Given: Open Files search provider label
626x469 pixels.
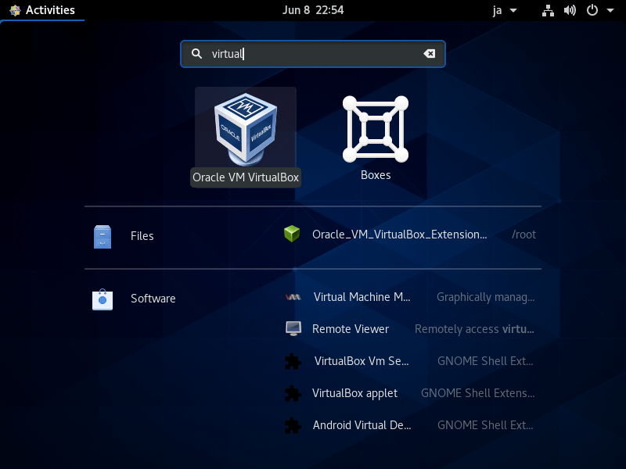Looking at the screenshot, I should click(142, 236).
